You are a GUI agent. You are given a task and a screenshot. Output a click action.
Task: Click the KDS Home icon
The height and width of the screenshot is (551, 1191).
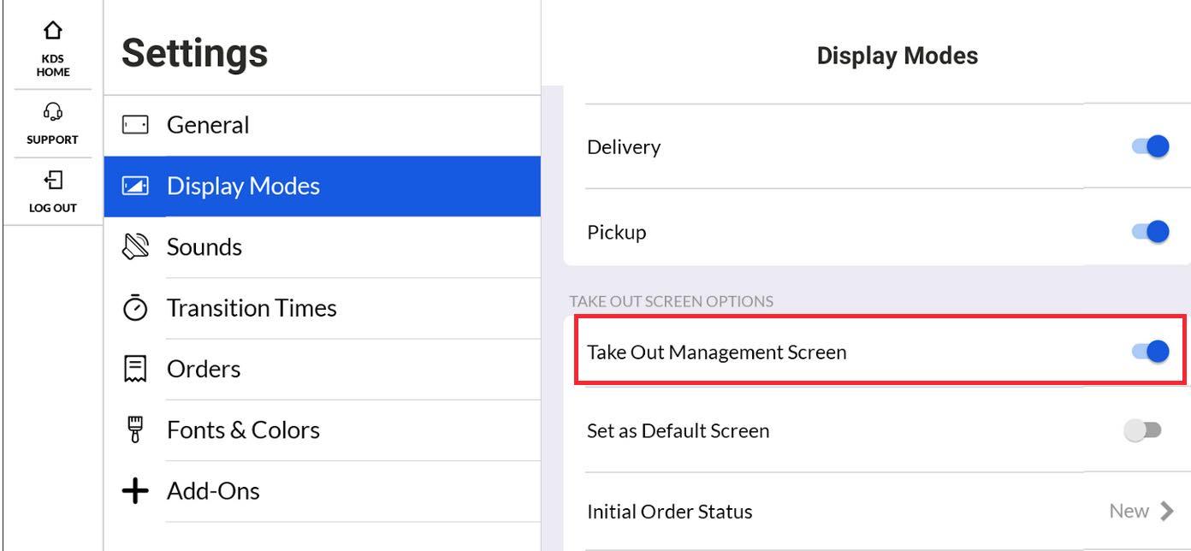52,30
